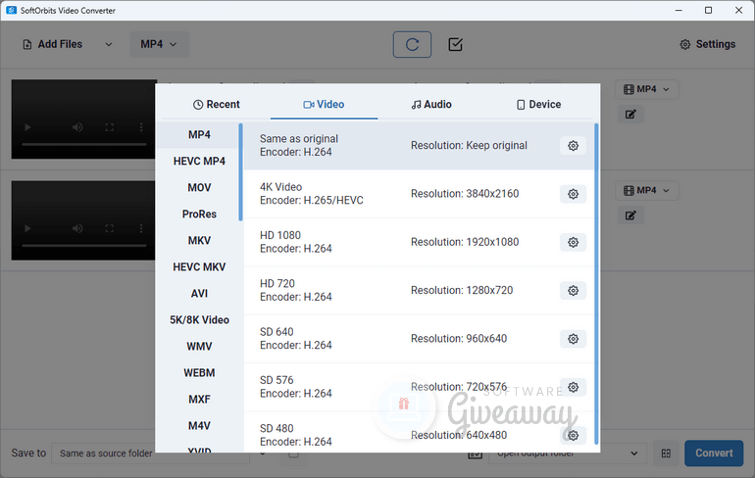Open settings gear for SD 576 preset

[x=573, y=387]
